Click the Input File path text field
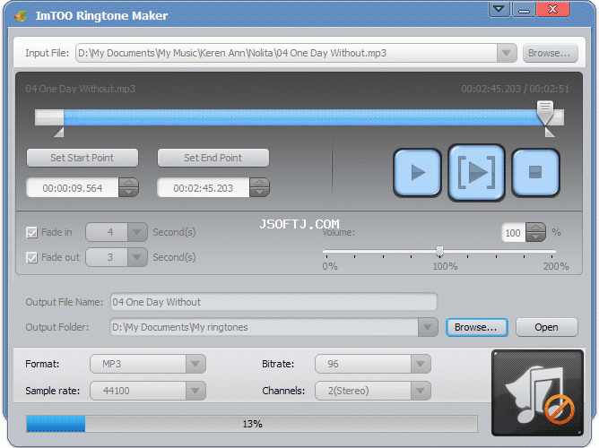 (x=287, y=53)
